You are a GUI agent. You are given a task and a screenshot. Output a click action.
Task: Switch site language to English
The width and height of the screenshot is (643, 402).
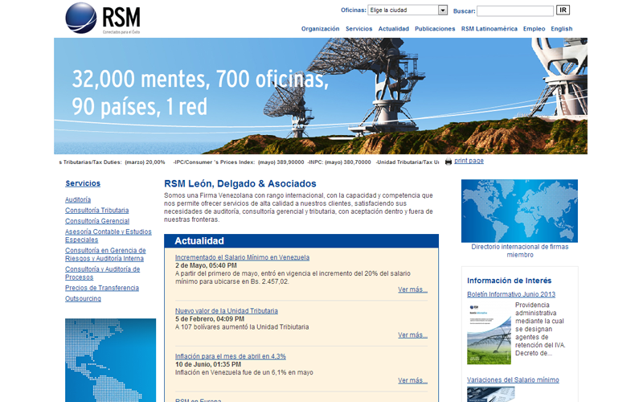click(x=561, y=29)
